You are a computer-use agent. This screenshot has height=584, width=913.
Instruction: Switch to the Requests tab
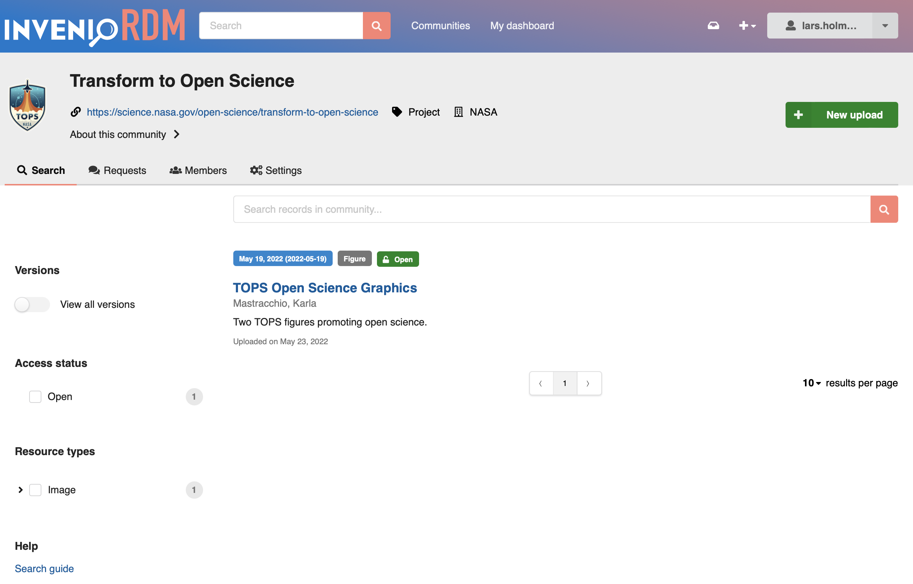pyautogui.click(x=117, y=170)
